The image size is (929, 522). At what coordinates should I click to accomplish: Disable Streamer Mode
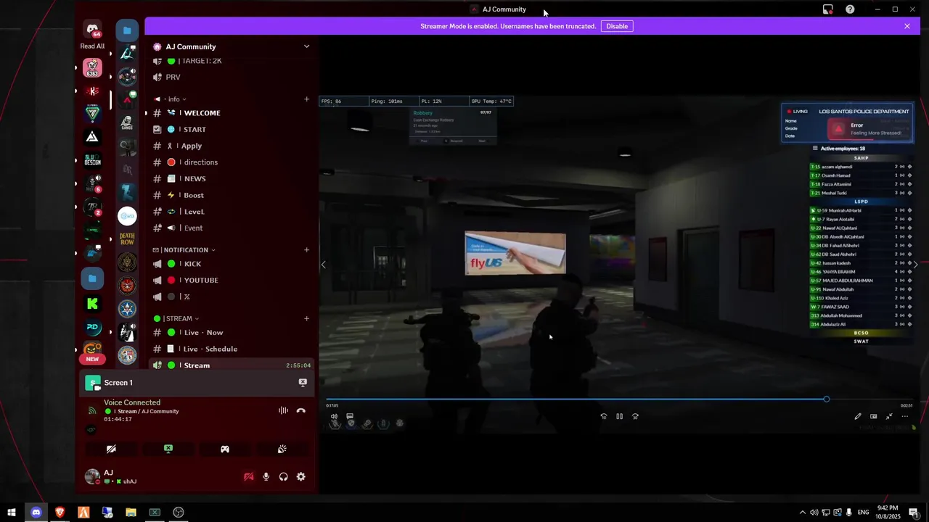617,26
